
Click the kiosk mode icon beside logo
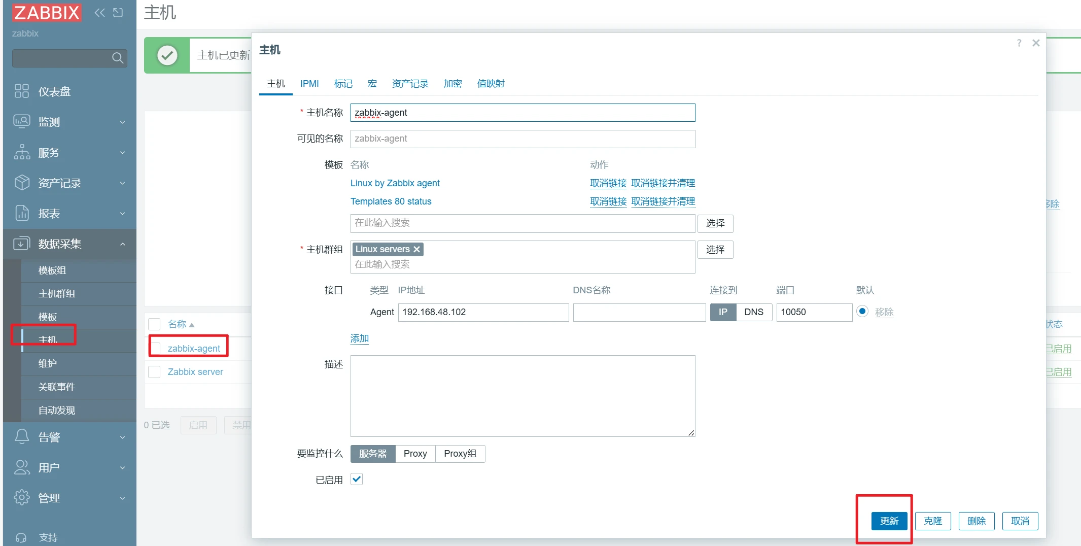coord(118,13)
